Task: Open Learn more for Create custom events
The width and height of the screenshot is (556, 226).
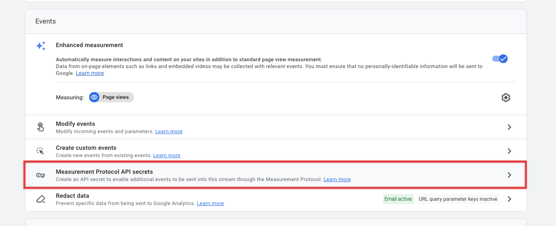Action: point(167,155)
